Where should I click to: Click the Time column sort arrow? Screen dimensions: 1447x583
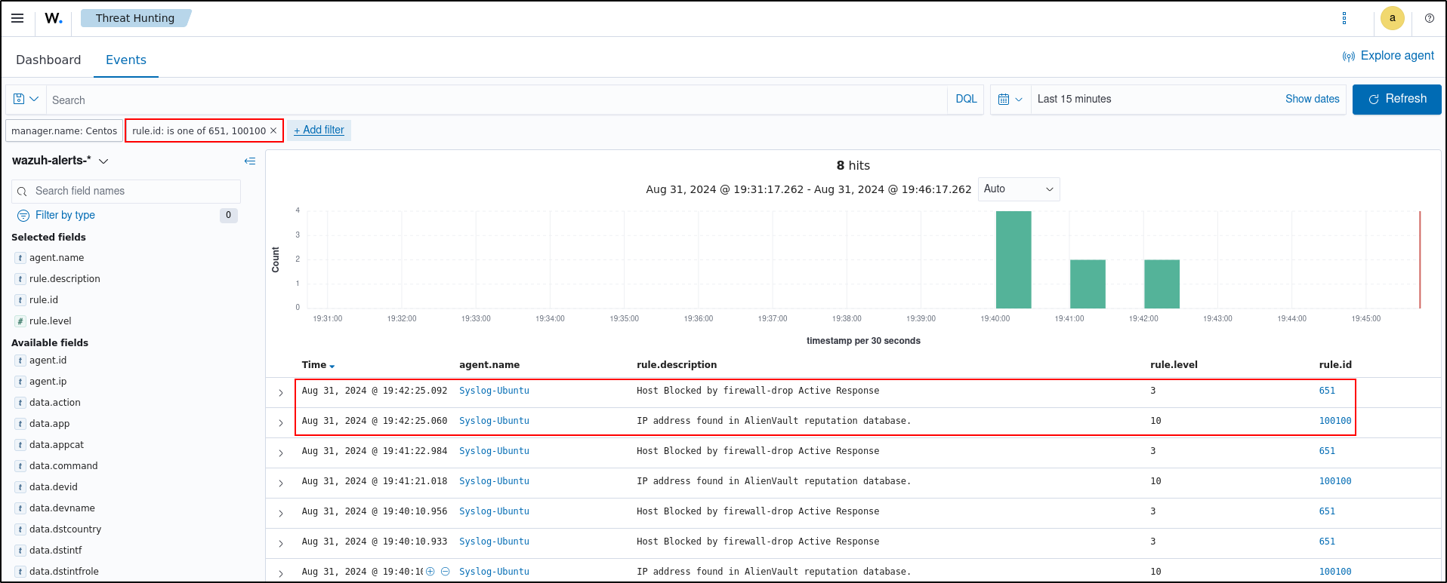point(332,366)
